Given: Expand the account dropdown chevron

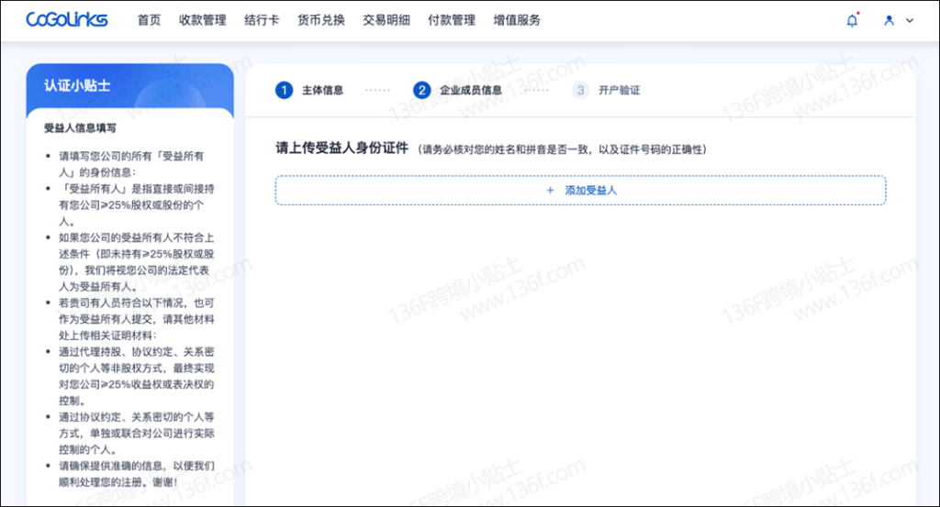Looking at the screenshot, I should pyautogui.click(x=910, y=20).
